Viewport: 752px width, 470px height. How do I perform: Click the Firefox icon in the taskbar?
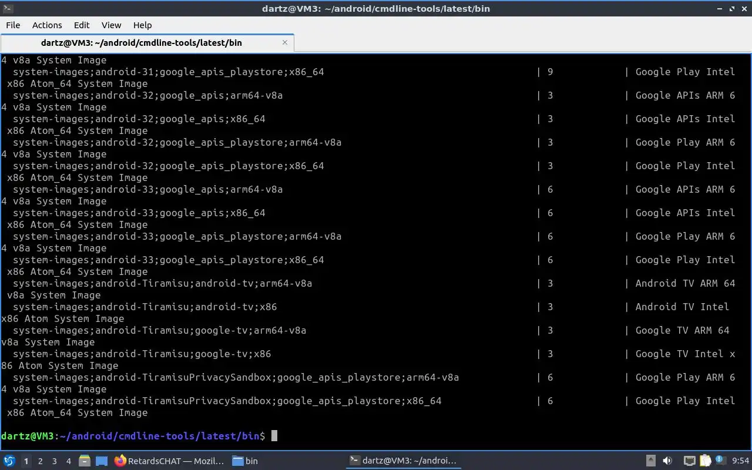(120, 461)
